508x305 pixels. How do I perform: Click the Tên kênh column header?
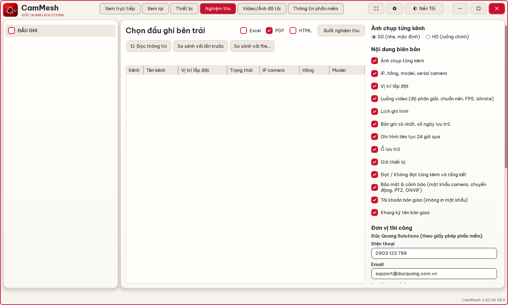(161, 70)
